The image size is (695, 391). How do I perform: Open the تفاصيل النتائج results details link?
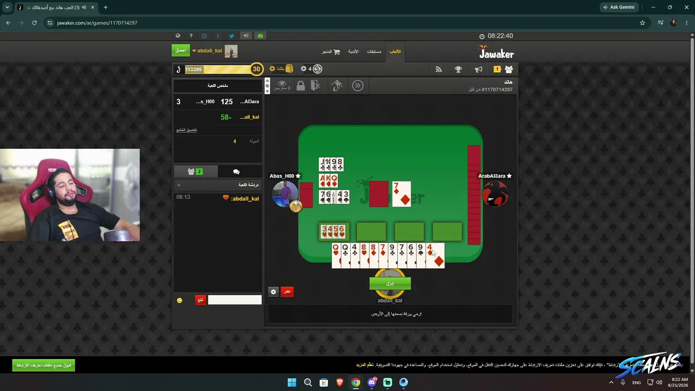click(187, 130)
